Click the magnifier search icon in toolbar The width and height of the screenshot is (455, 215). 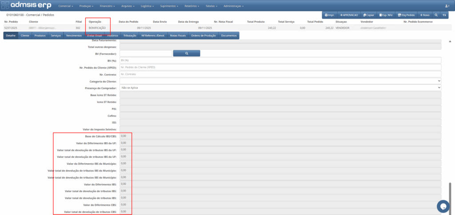tap(436, 15)
